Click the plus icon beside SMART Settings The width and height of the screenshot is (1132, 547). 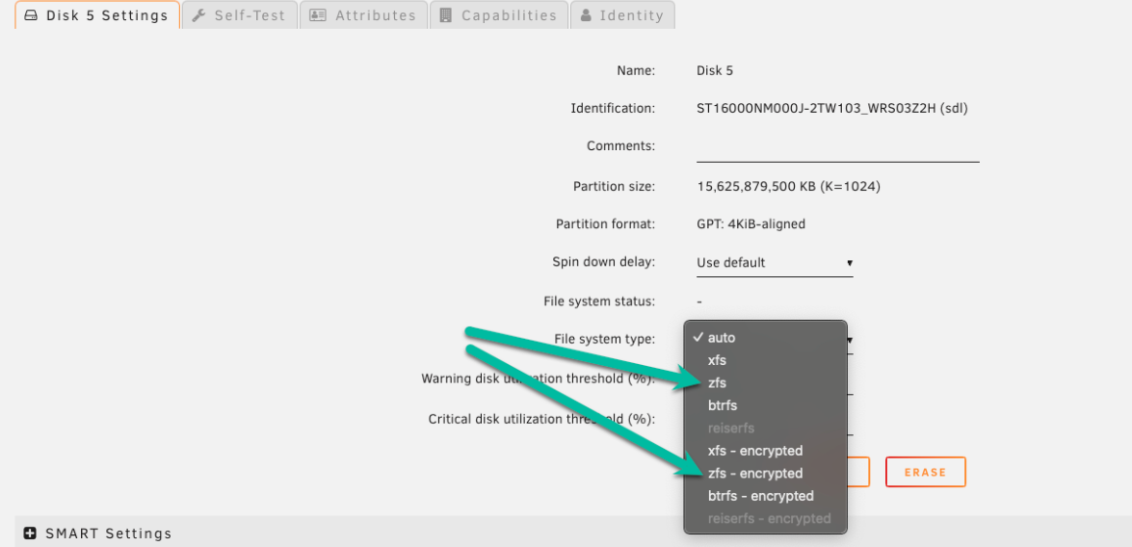tap(30, 534)
